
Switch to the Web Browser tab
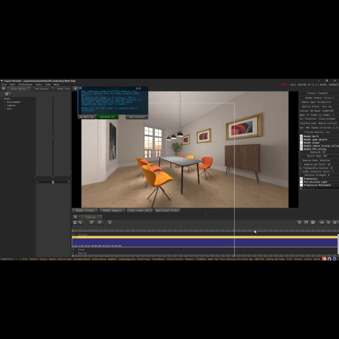coord(42,88)
